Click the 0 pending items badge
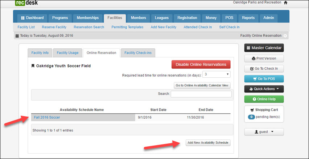The image size is (309, 159). point(251,117)
